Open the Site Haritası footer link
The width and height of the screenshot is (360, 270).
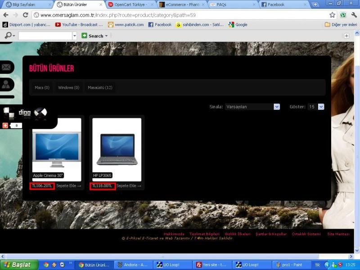338,234
